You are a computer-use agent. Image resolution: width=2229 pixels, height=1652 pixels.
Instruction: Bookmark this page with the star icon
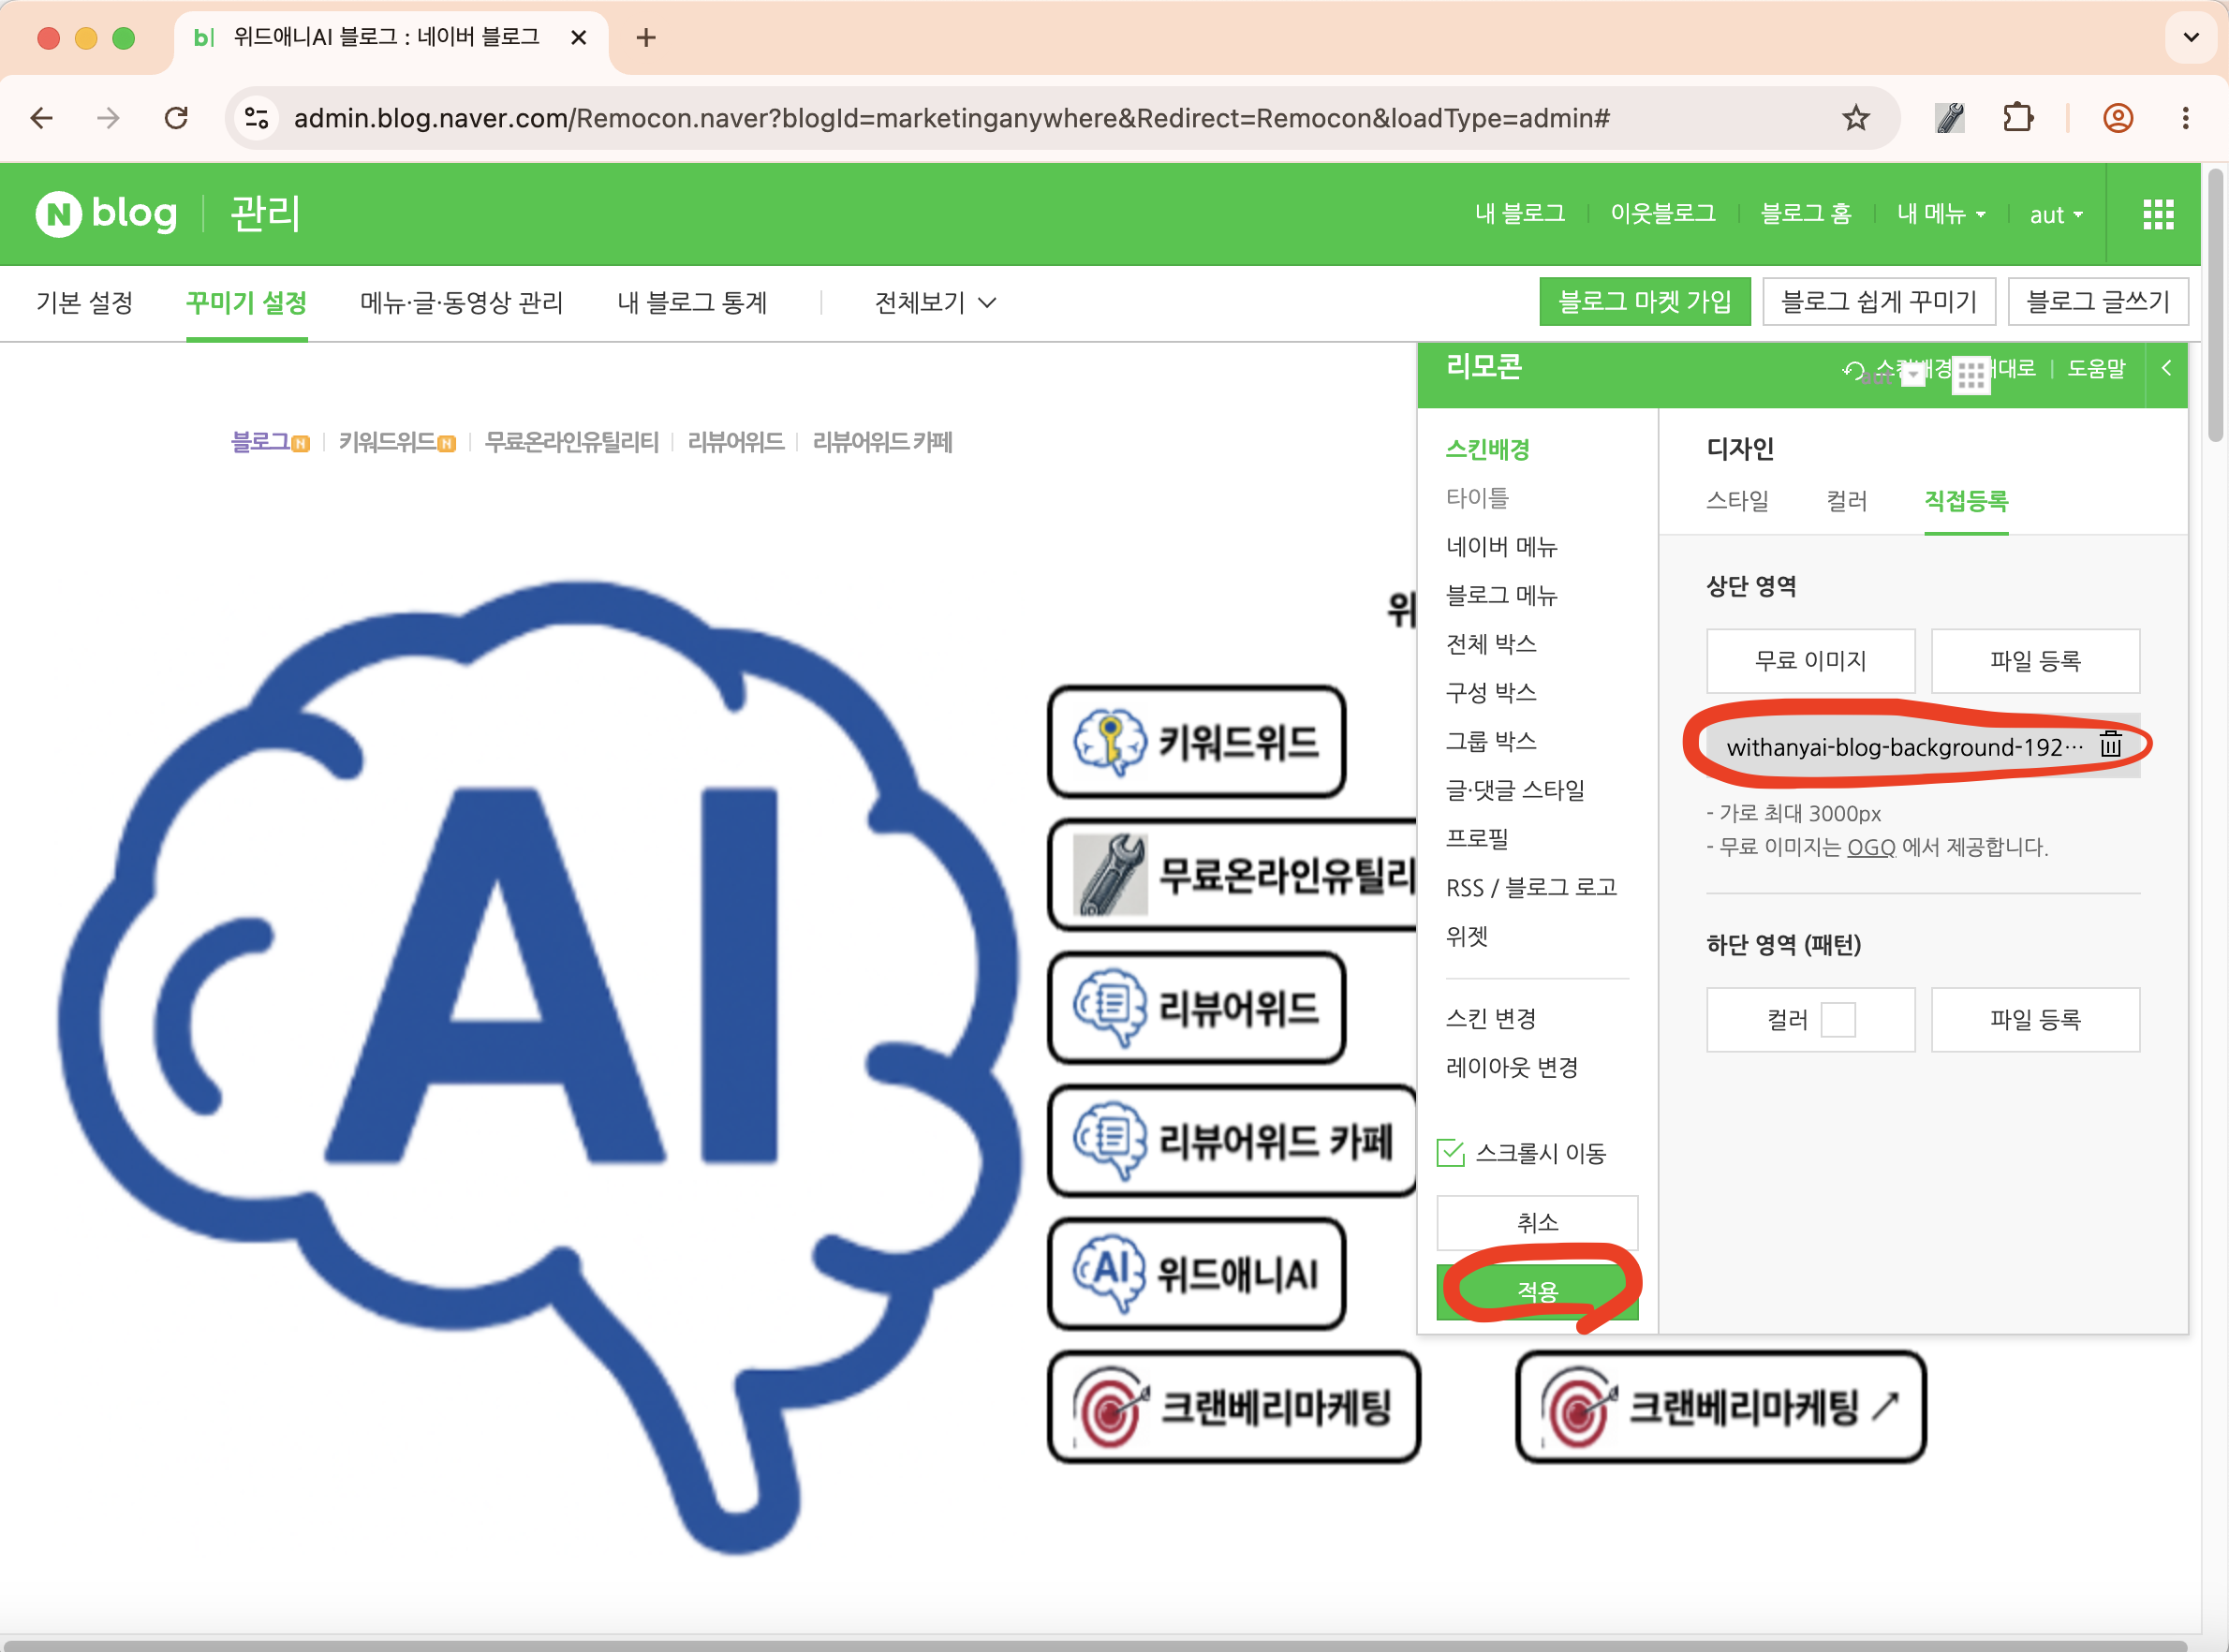(x=1856, y=118)
